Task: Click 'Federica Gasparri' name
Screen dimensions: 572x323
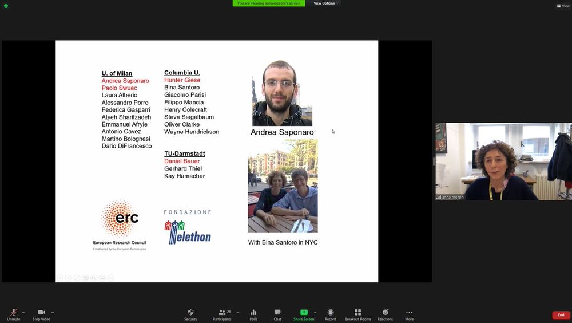Action: click(126, 109)
